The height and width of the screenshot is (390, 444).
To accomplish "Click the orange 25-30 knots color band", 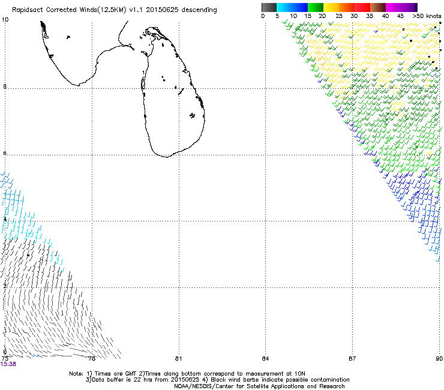I will 347,7.
